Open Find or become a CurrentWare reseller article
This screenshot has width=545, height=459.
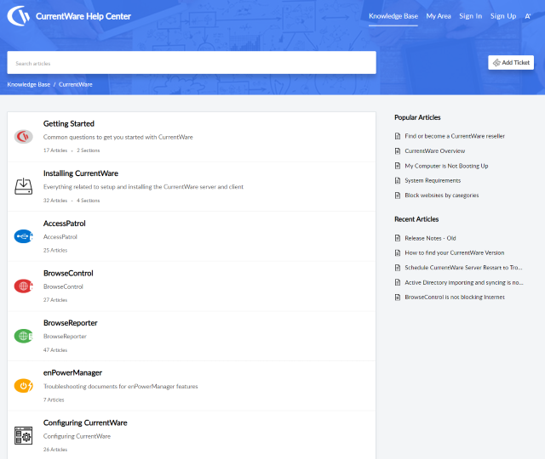pyautogui.click(x=455, y=136)
